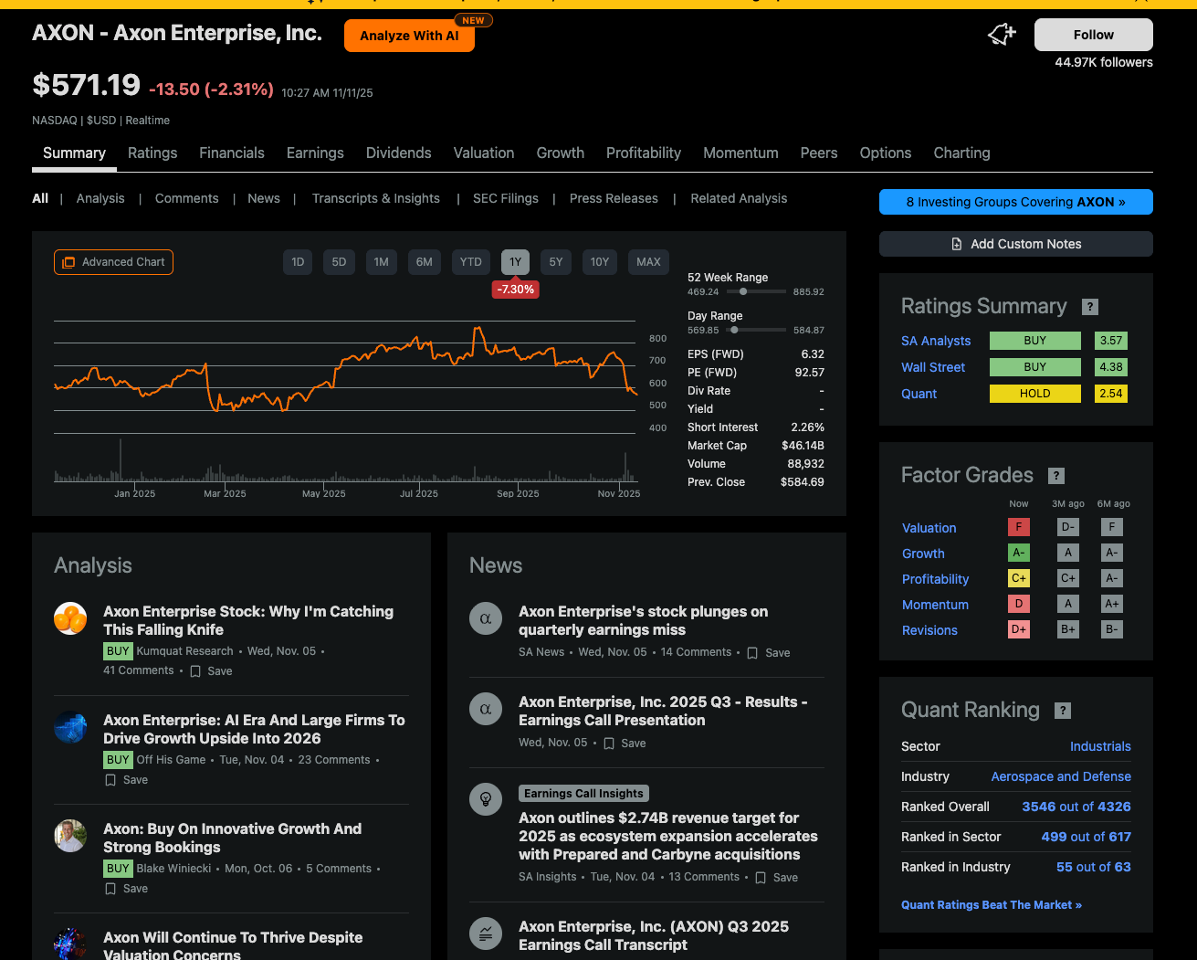This screenshot has width=1197, height=960.
Task: Open the Industrials sector link
Action: tap(1100, 746)
